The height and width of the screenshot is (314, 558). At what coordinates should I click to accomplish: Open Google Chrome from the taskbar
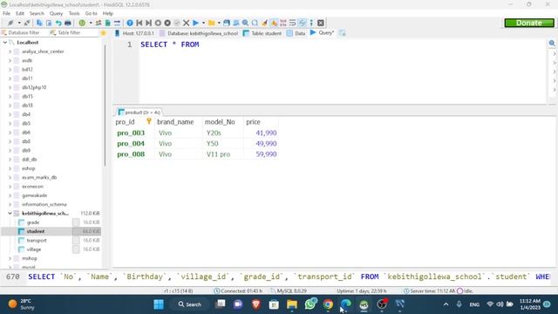(x=328, y=304)
